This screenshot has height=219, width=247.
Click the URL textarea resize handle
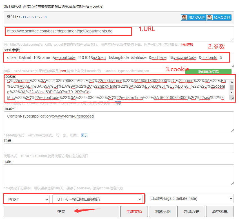(233, 40)
